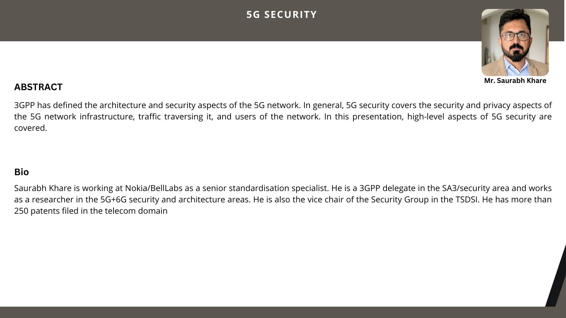Select the ABSTRACT heading
This screenshot has height=318, width=566.
38,87
